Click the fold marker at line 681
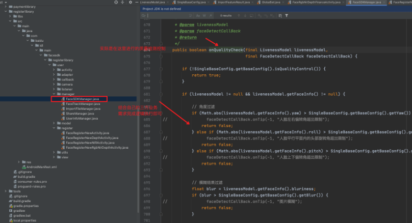Viewport: 412px width, 223px height. pos(161,94)
